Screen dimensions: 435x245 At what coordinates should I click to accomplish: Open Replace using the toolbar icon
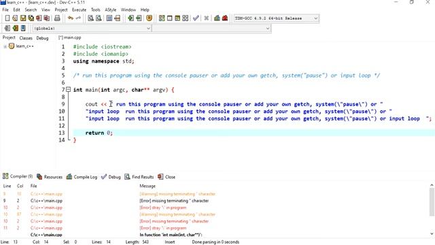click(99, 18)
